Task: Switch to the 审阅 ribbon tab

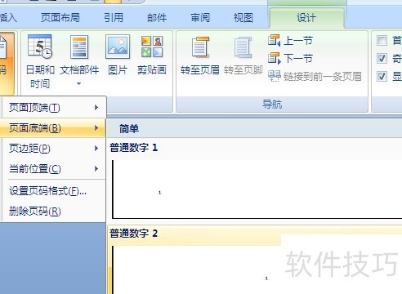Action: [x=200, y=18]
